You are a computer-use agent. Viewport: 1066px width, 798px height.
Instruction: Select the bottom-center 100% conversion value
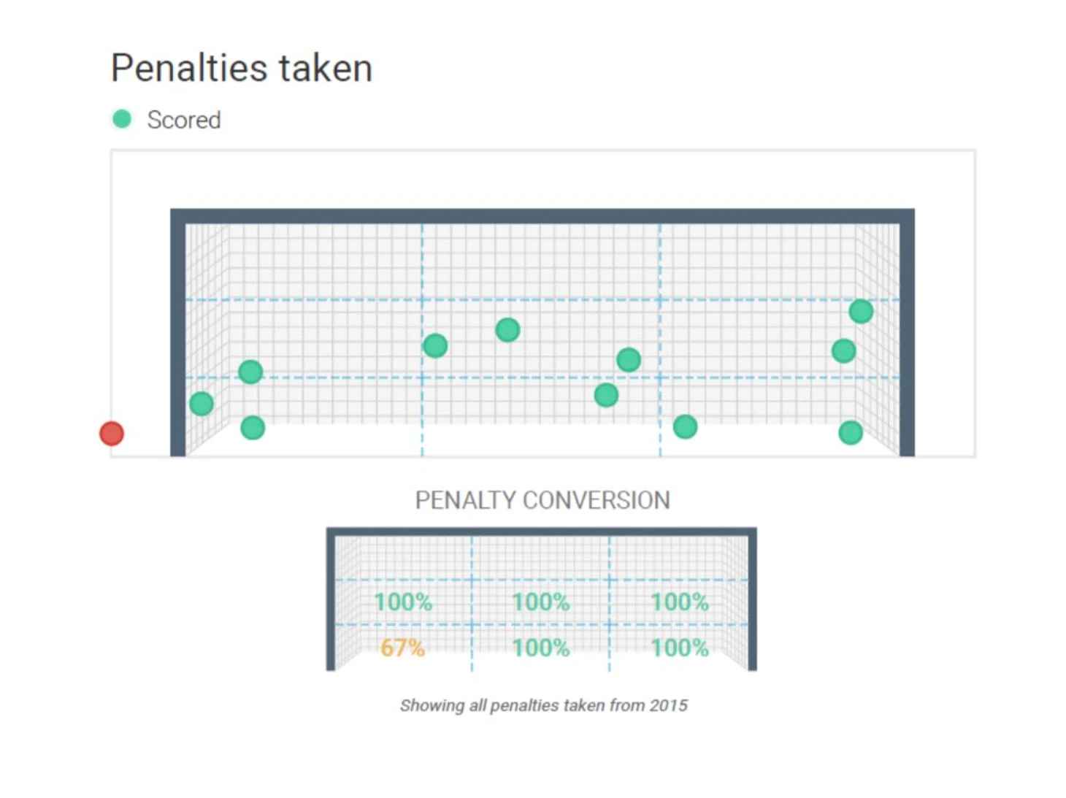(x=540, y=648)
